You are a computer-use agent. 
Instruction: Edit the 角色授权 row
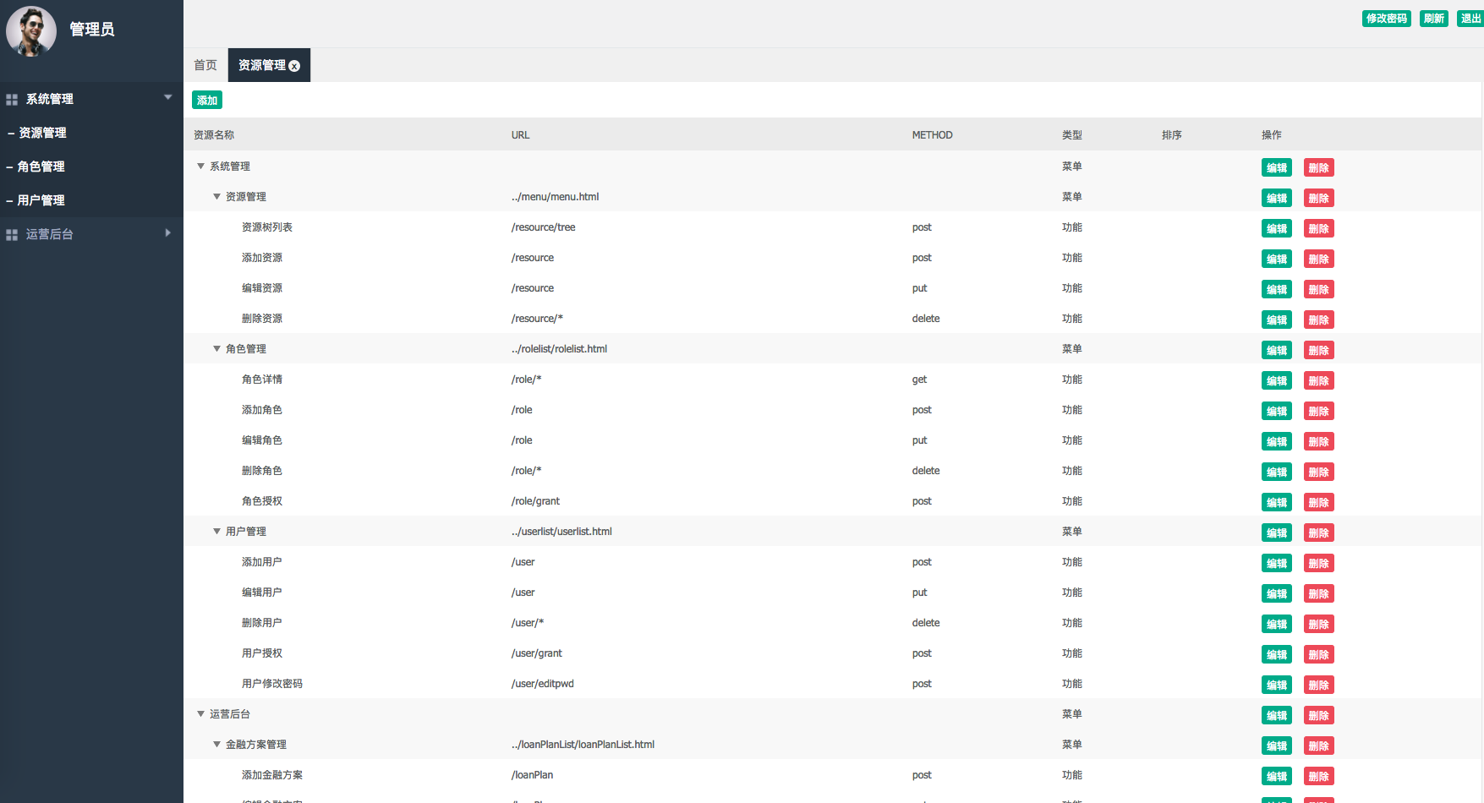point(1277,502)
